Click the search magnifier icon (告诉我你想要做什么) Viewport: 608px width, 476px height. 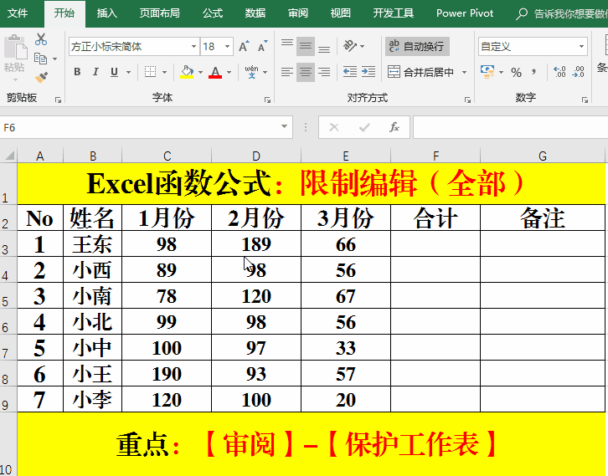522,14
